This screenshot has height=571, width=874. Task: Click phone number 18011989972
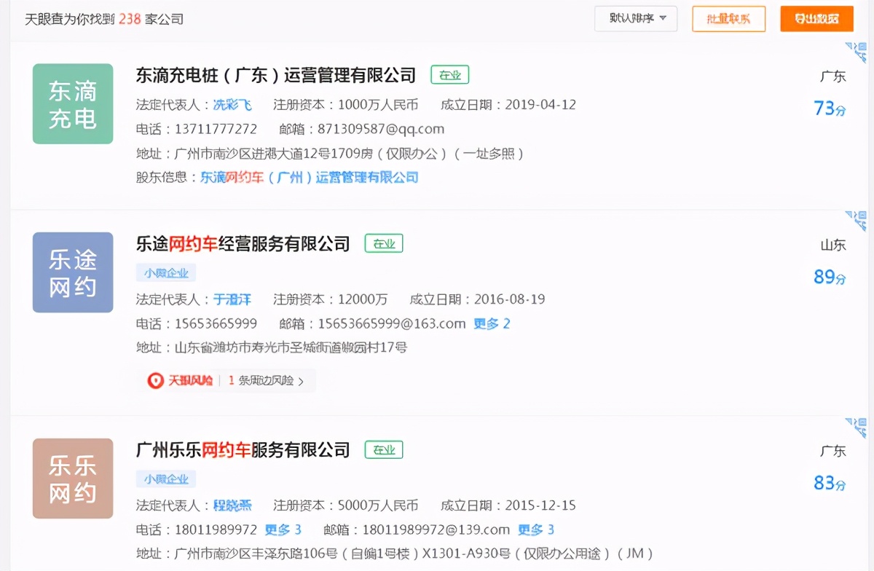(216, 529)
